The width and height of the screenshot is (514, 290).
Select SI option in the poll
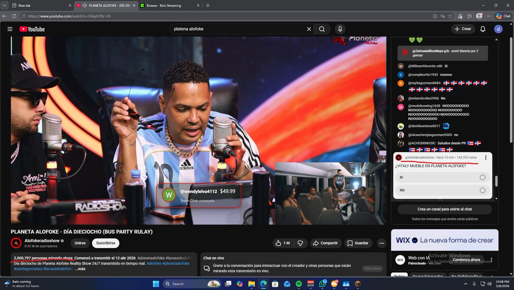click(442, 177)
